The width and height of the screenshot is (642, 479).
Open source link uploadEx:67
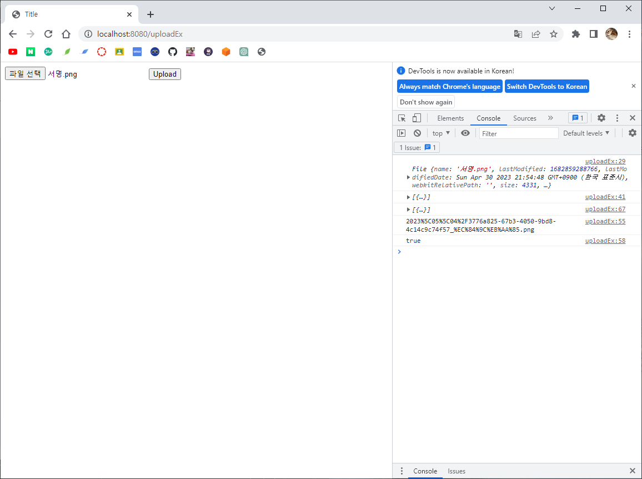(605, 209)
